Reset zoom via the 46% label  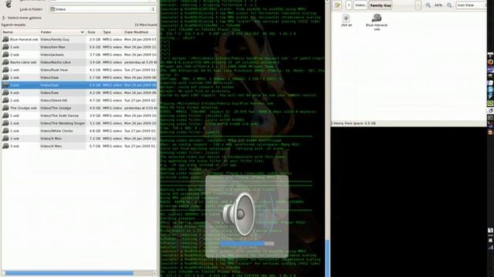coord(438,5)
